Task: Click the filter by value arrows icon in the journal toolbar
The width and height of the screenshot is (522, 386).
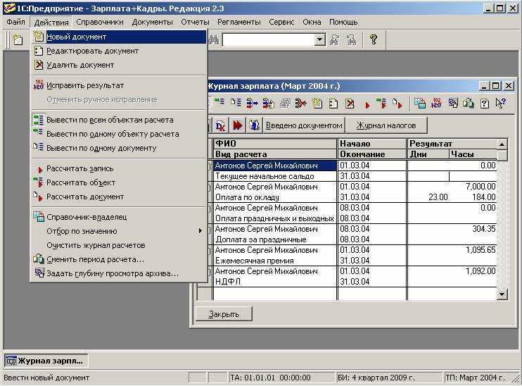Action: click(252, 104)
